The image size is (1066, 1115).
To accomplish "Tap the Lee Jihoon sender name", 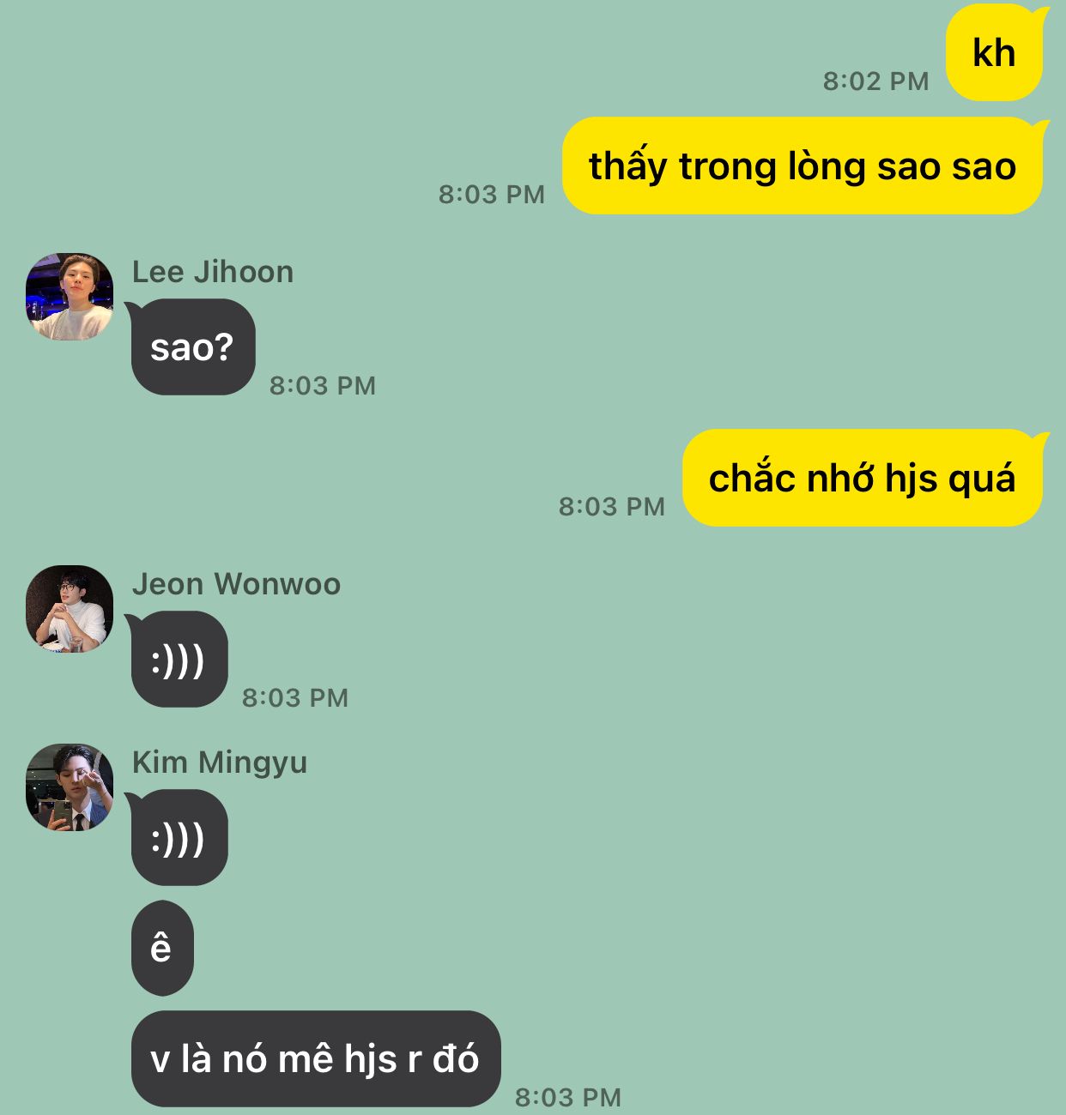I will pyautogui.click(x=213, y=272).
